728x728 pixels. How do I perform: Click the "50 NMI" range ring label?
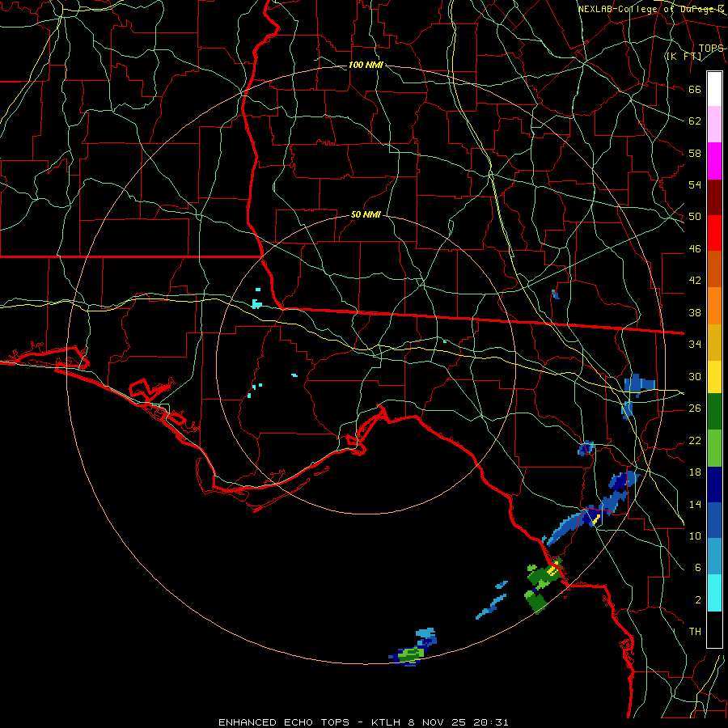point(366,214)
